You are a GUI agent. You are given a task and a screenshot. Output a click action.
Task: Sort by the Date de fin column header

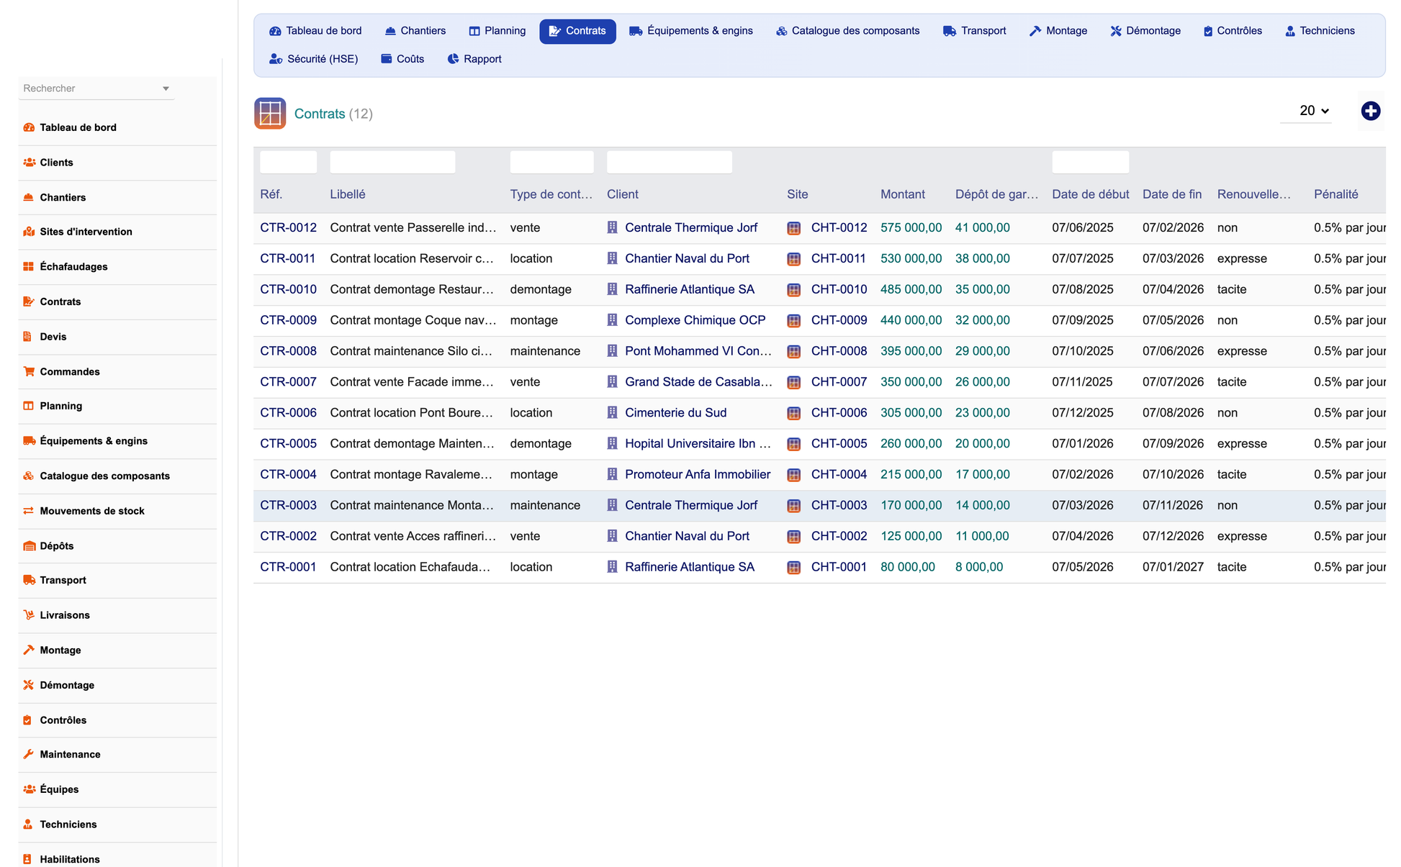(x=1171, y=194)
